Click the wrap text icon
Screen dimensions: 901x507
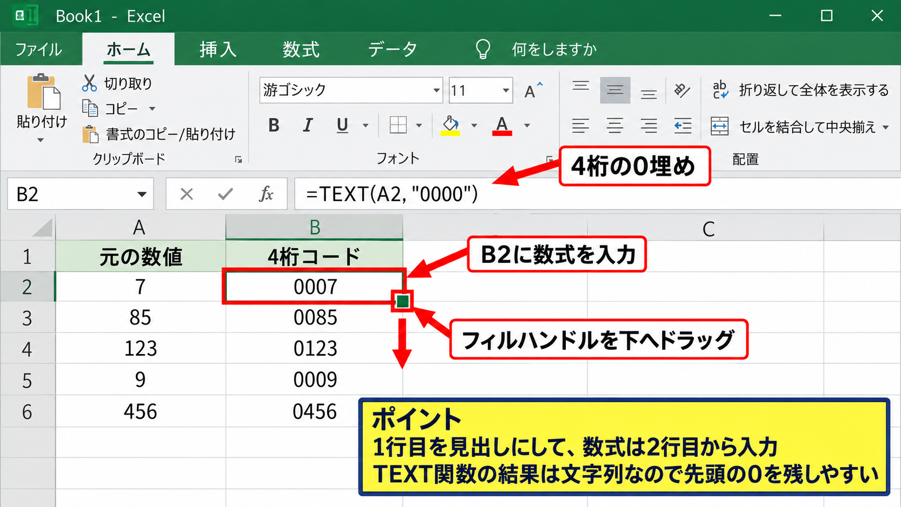(720, 90)
